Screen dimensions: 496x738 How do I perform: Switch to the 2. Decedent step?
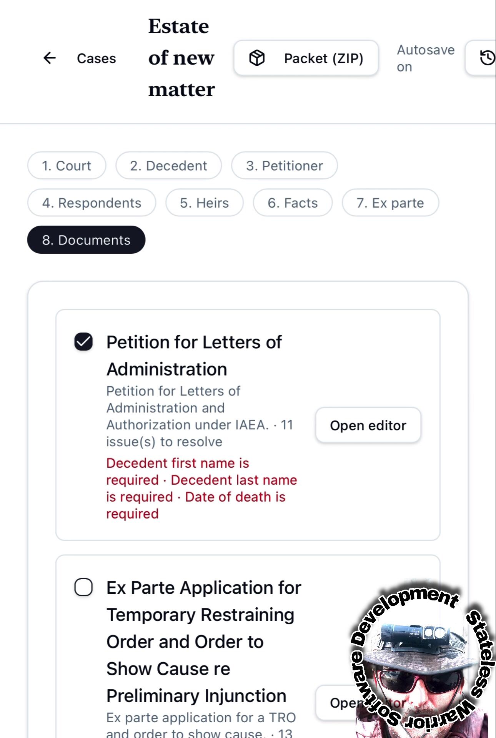[168, 165]
